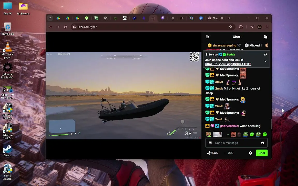The width and height of the screenshot is (298, 186).
Task: Click MedSpranky's name beside blonde shrug emote
Action: coord(229,99)
